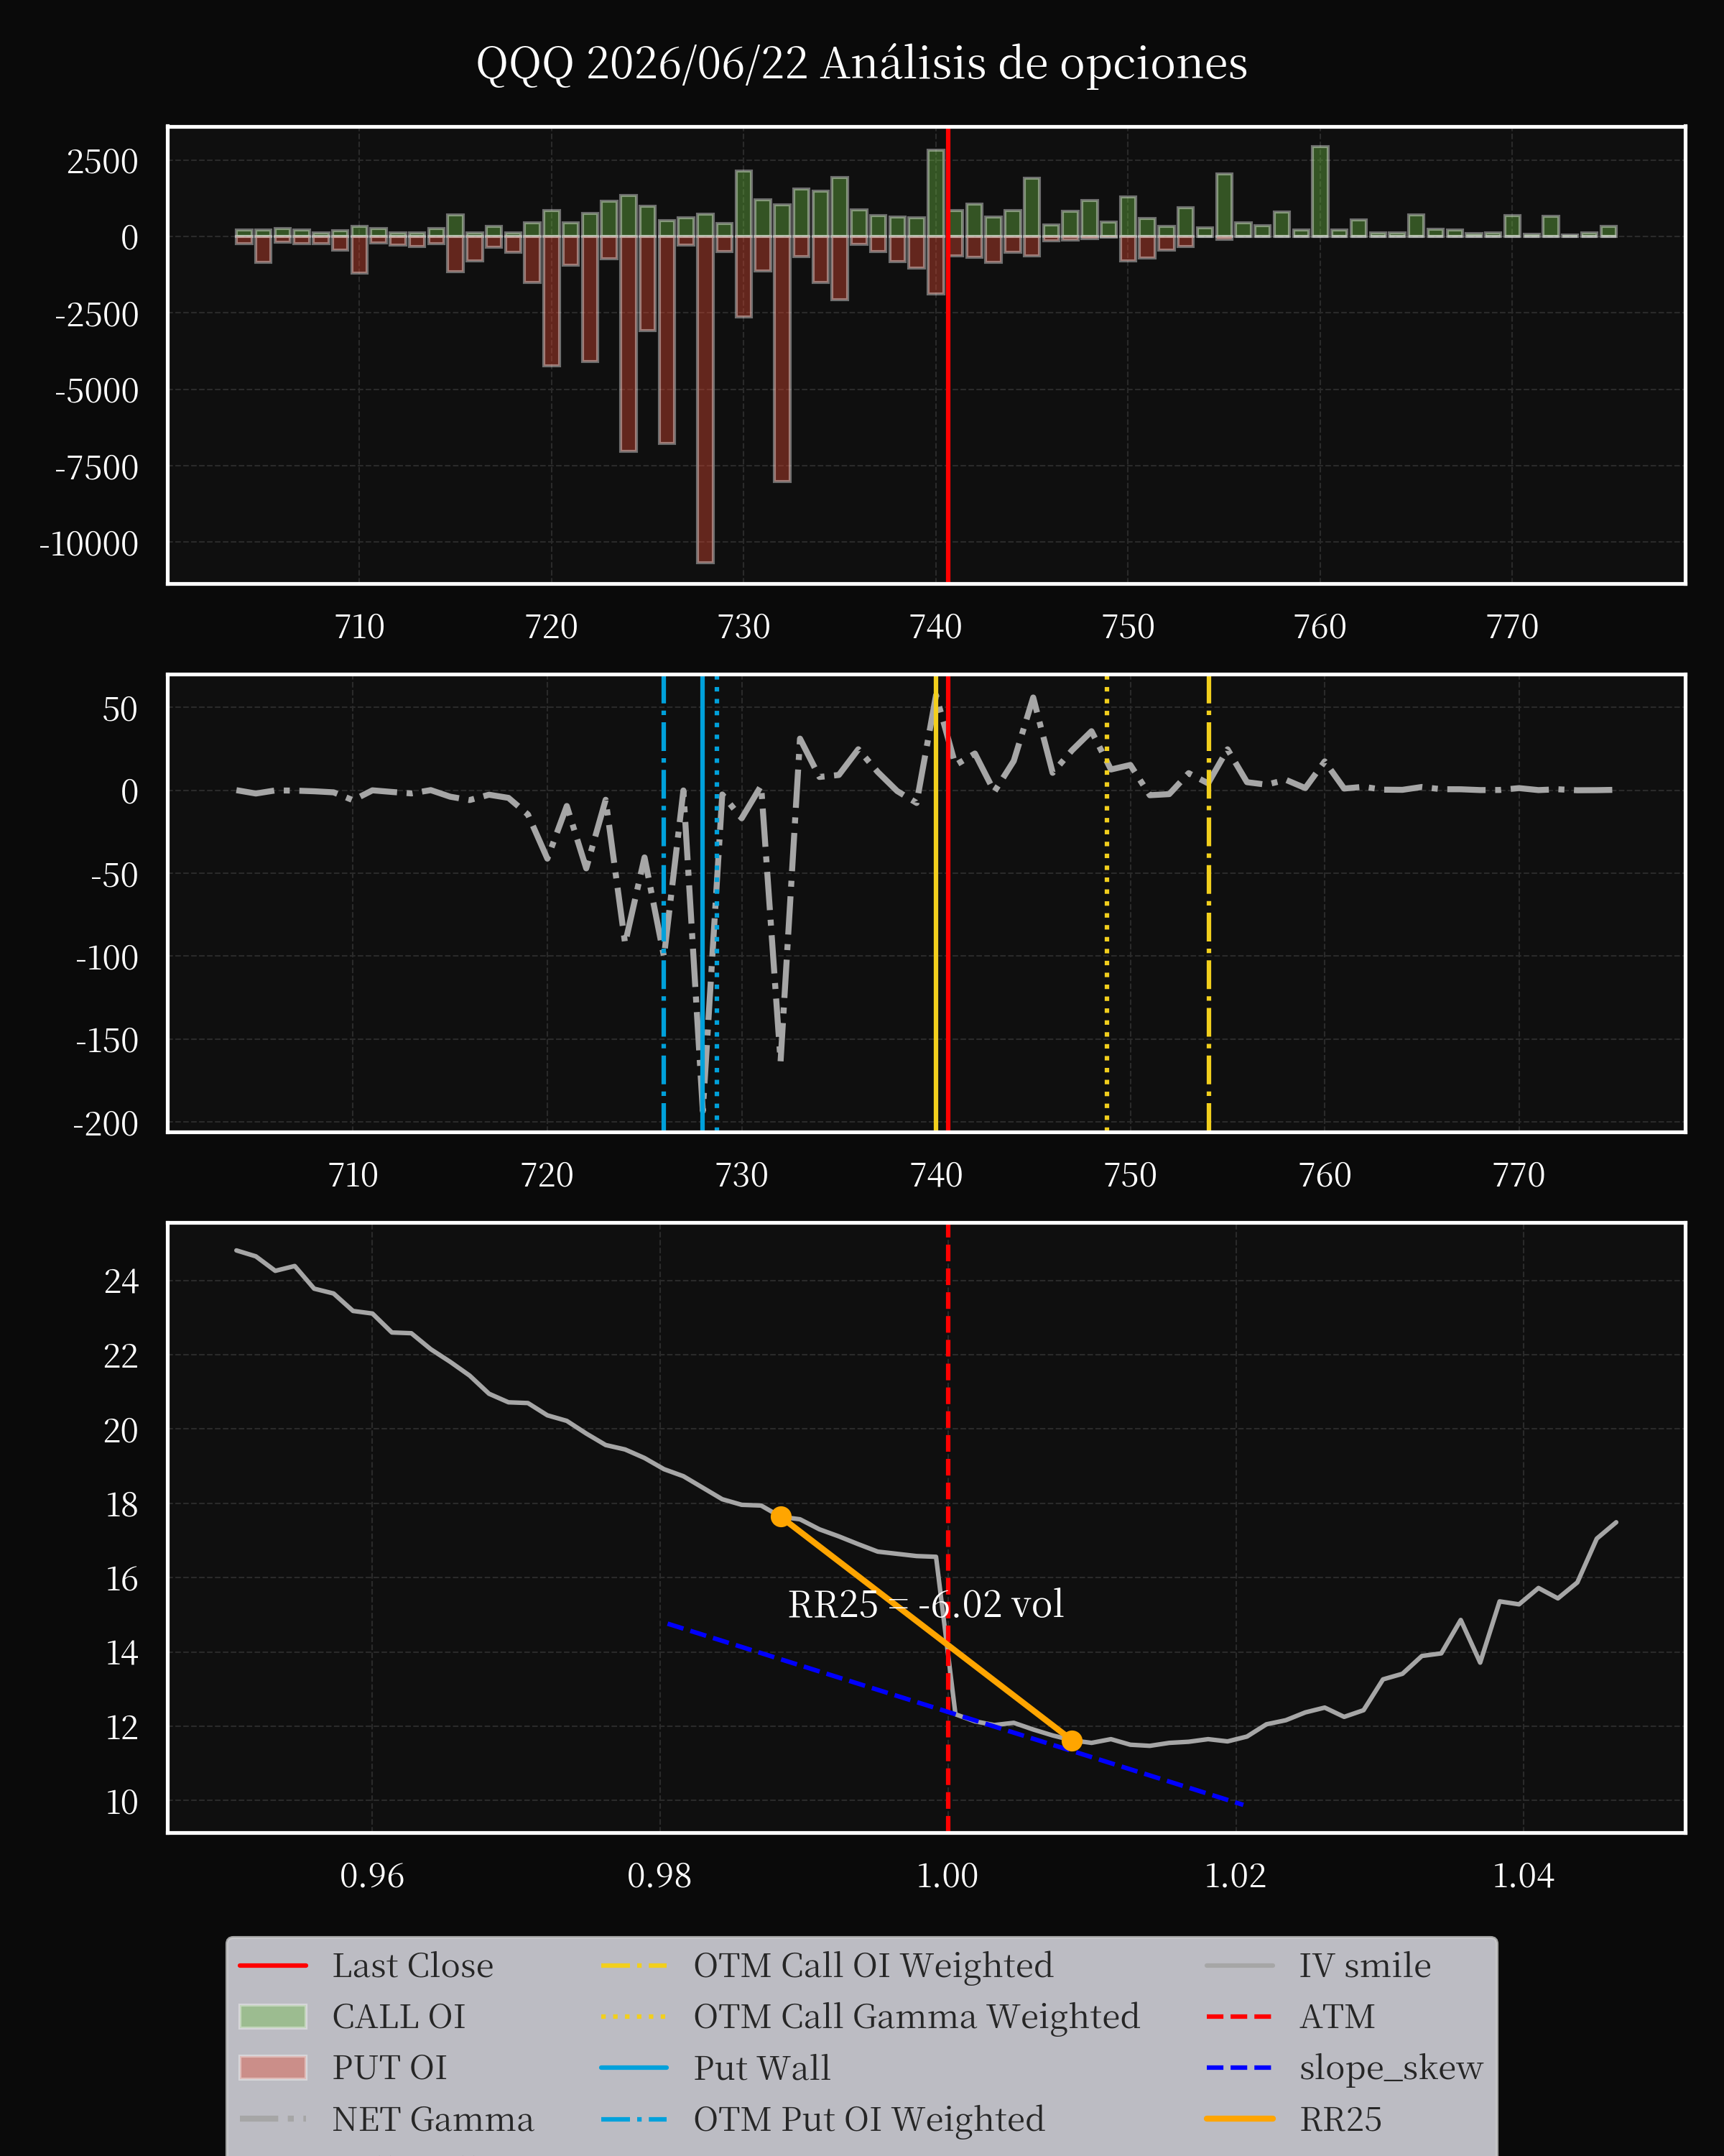Click the 'CALL OI' legend label
Screen dimensions: 1724x2156
[399, 2016]
